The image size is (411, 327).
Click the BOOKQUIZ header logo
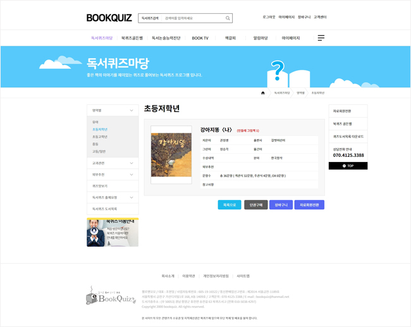[x=109, y=18]
